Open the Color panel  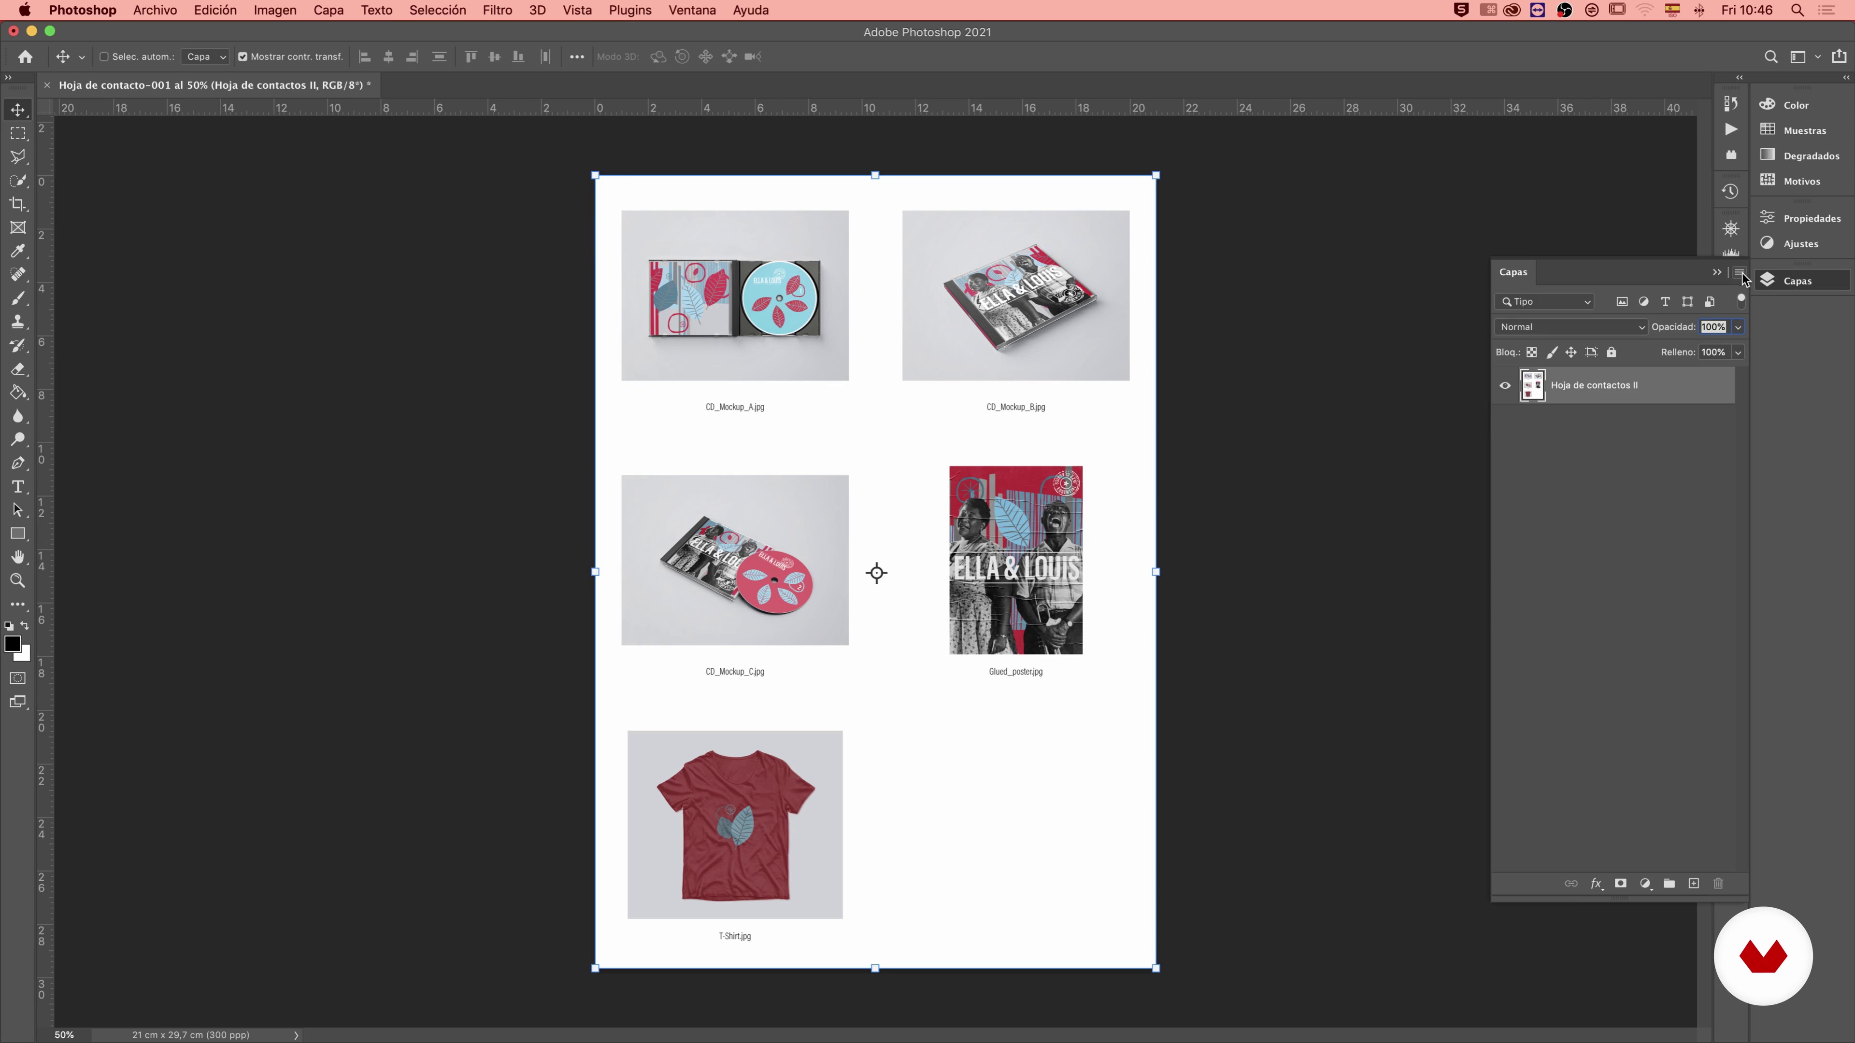[1796, 105]
